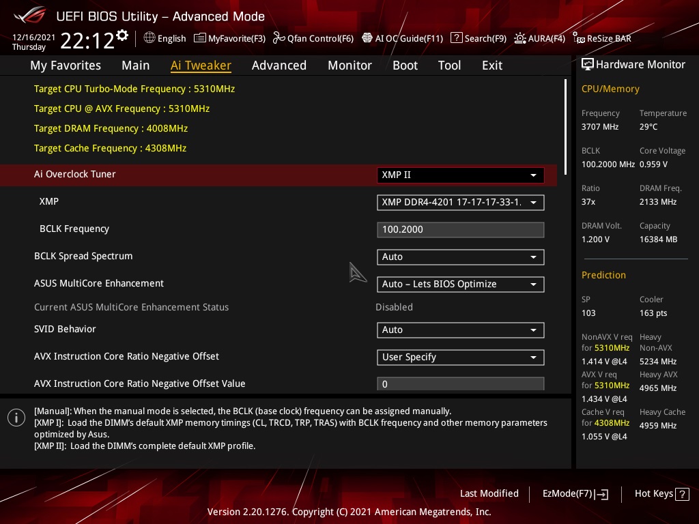The width and height of the screenshot is (699, 524).
Task: Click Target Cache Frequency text
Action: tap(110, 148)
